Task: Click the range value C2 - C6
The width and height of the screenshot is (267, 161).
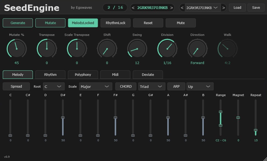Action: coord(221,140)
